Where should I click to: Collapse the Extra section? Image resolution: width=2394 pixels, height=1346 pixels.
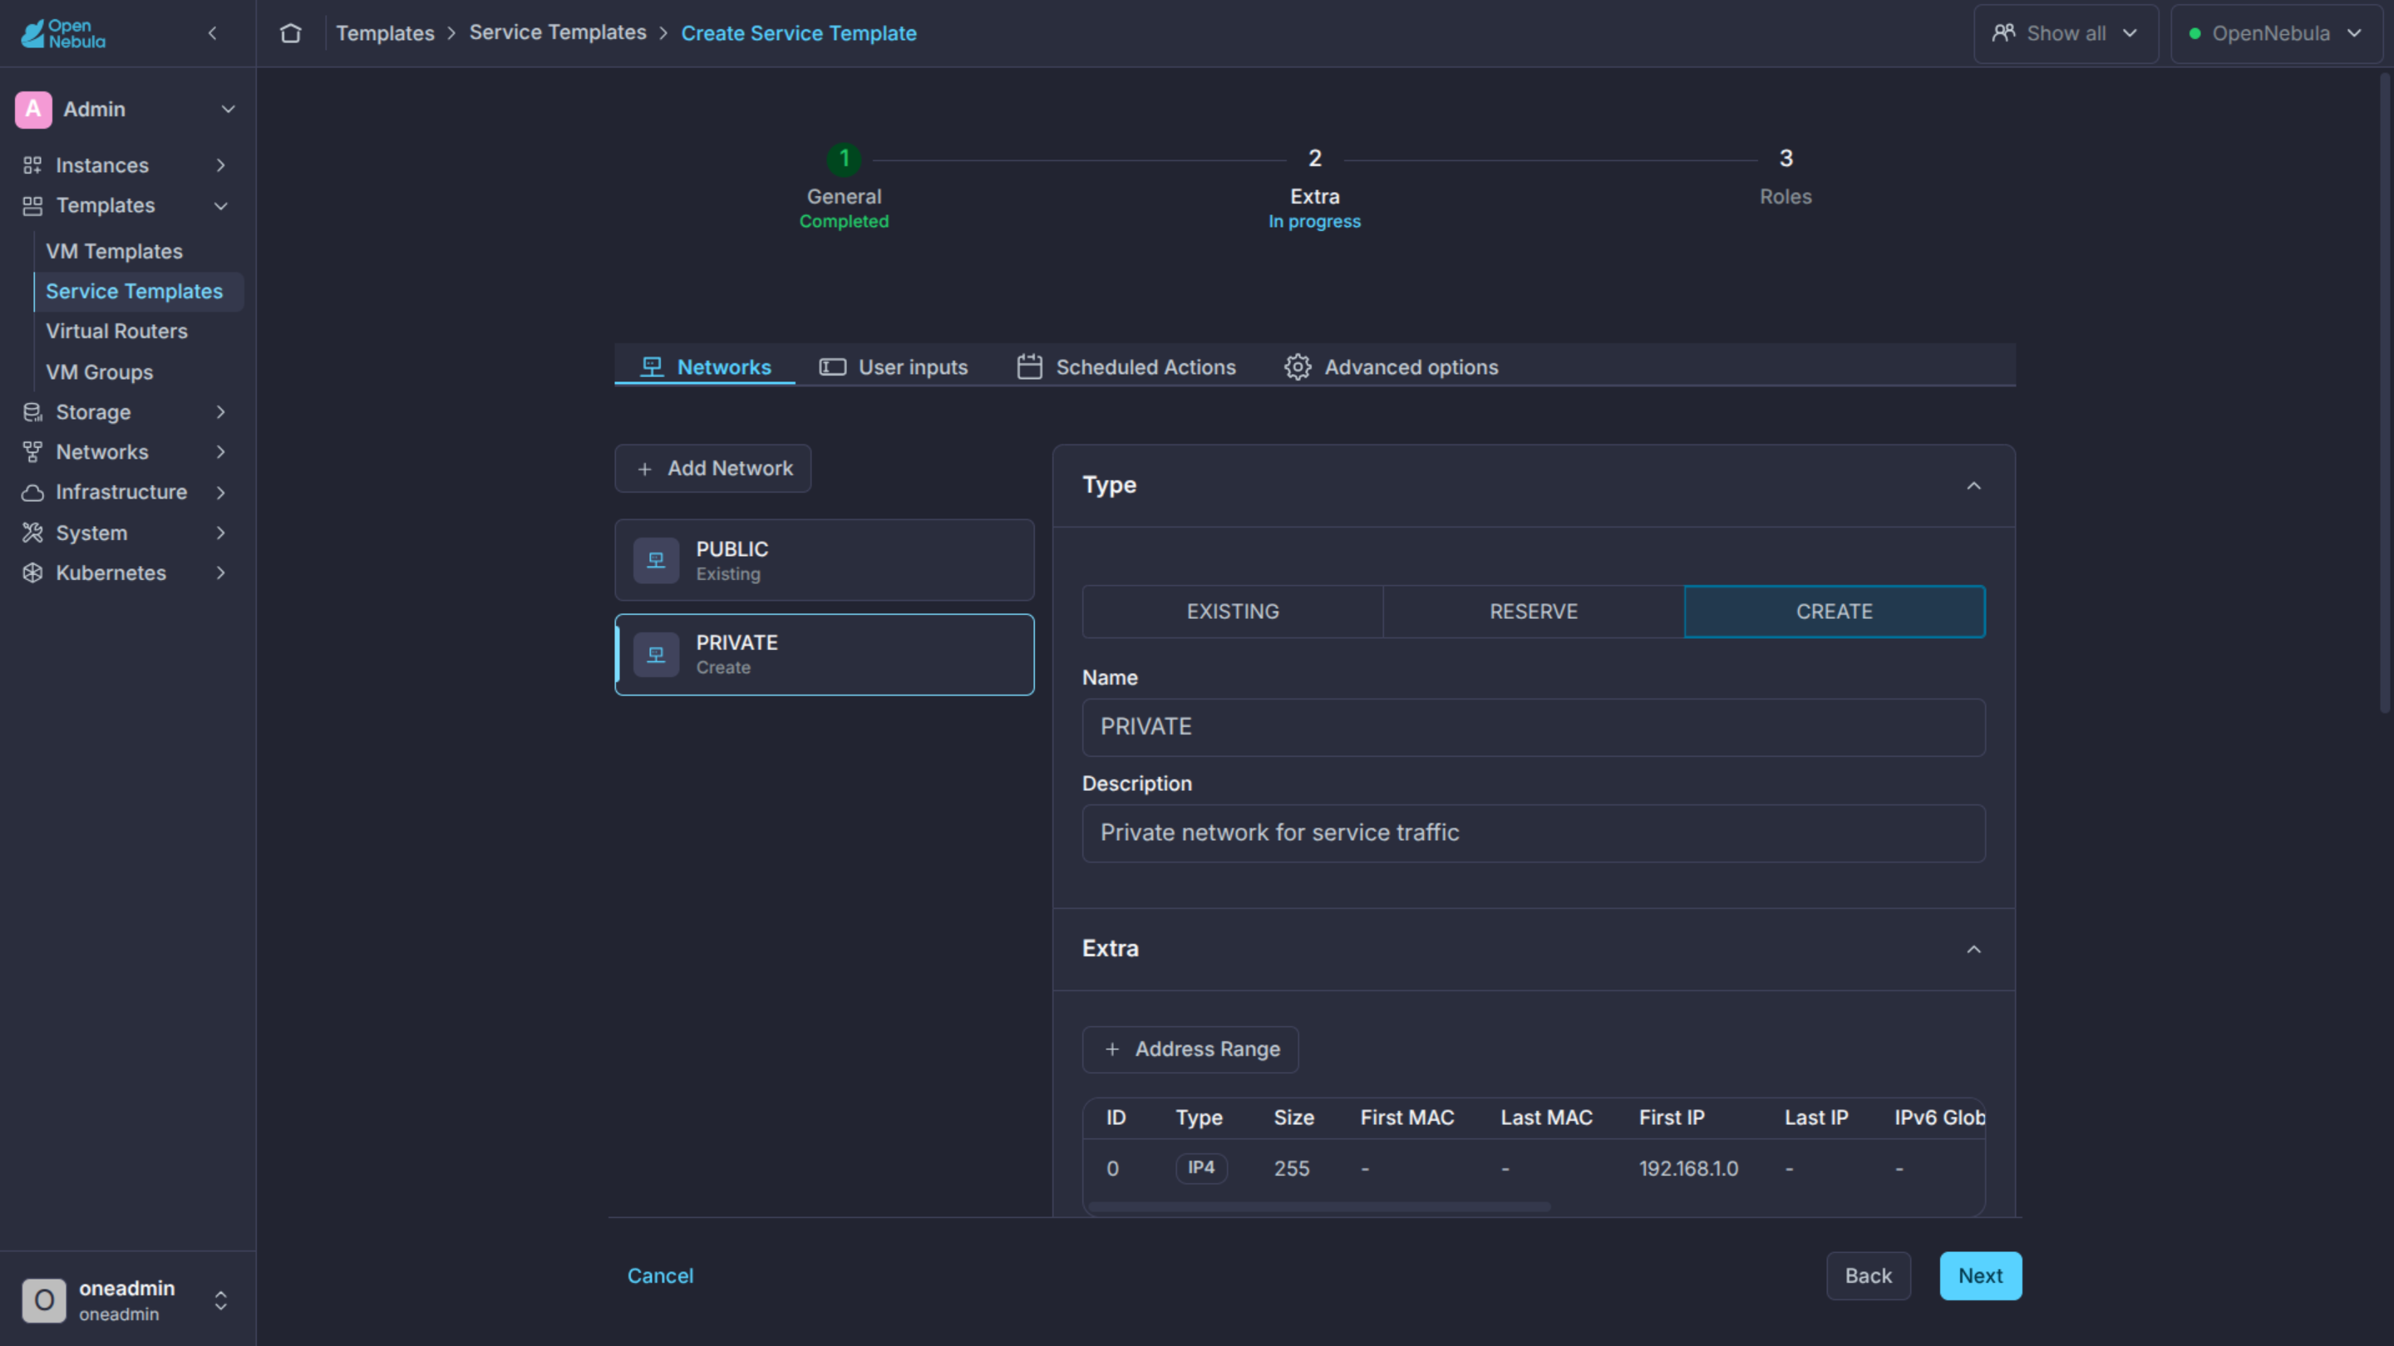(1973, 950)
